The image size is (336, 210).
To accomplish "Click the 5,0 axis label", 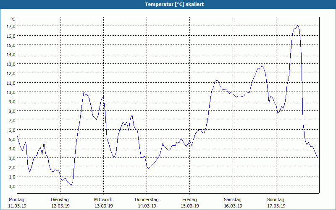I will (x=12, y=139).
